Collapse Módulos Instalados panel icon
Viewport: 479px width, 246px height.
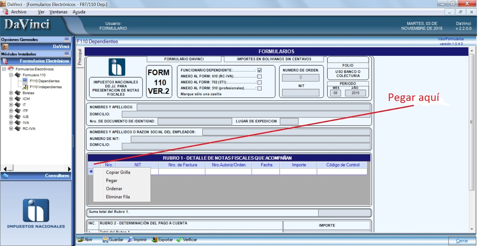point(67,54)
